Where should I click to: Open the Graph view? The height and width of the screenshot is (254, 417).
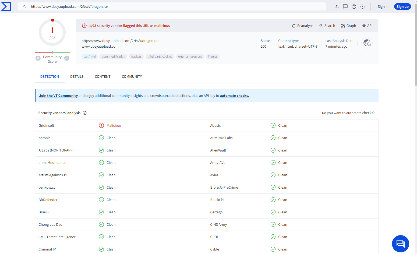(349, 26)
